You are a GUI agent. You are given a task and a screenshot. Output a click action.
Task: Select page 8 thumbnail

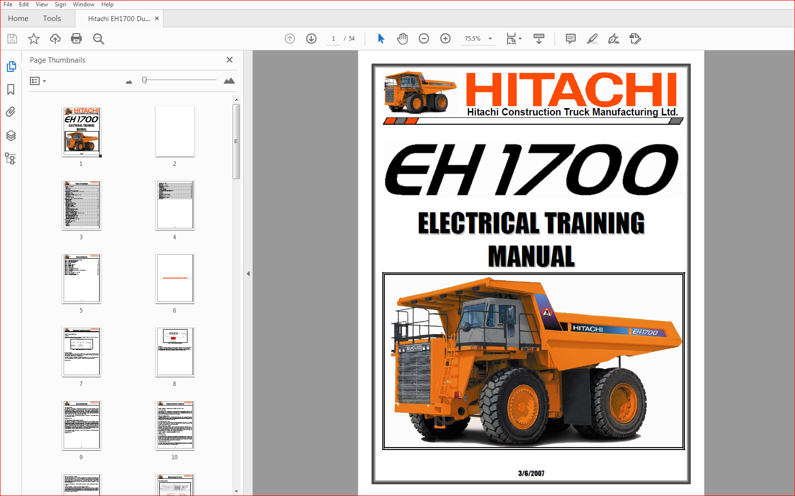[x=175, y=352]
